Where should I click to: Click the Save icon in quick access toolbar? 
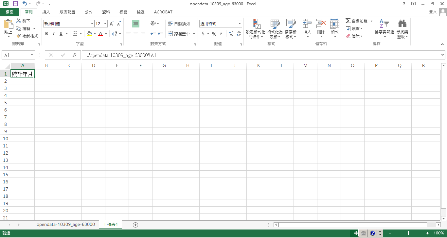click(15, 4)
